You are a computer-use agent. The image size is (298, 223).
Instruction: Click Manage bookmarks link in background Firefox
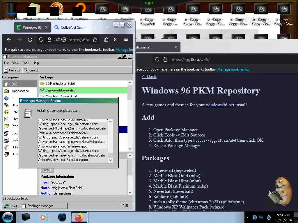234,69
